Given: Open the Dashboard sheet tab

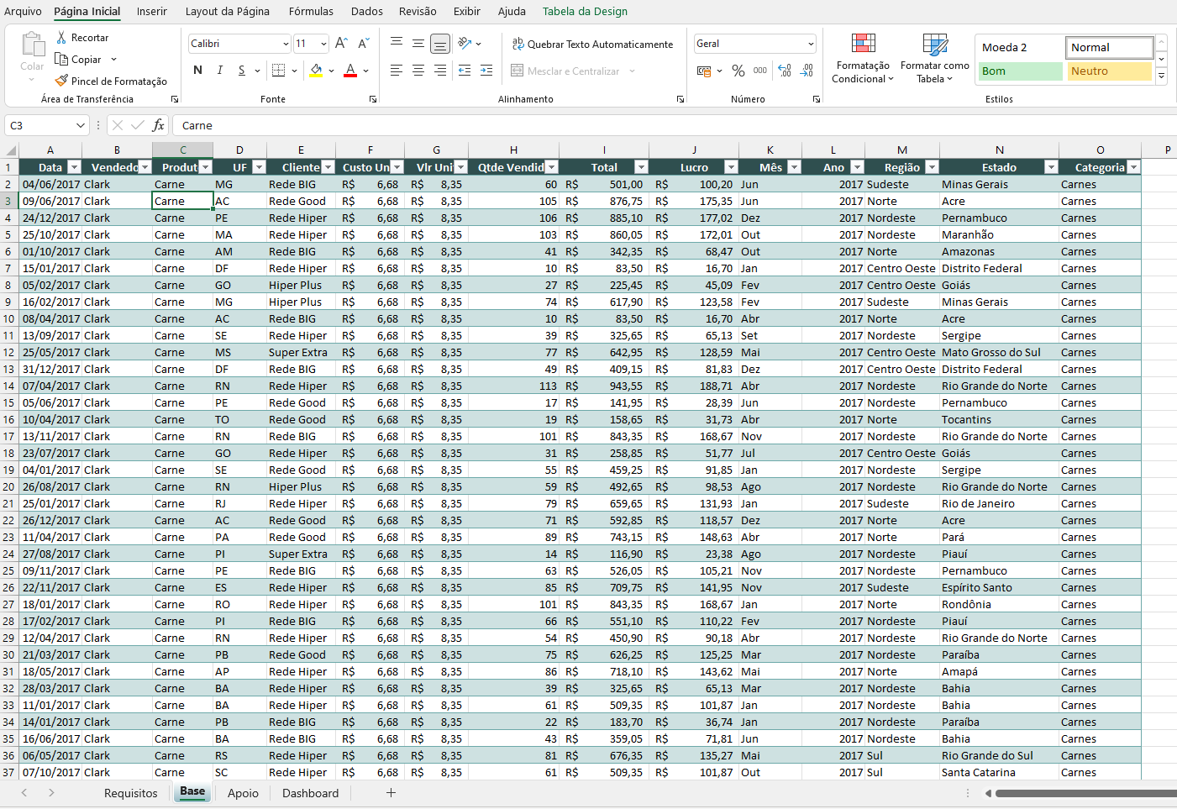Looking at the screenshot, I should click(310, 793).
